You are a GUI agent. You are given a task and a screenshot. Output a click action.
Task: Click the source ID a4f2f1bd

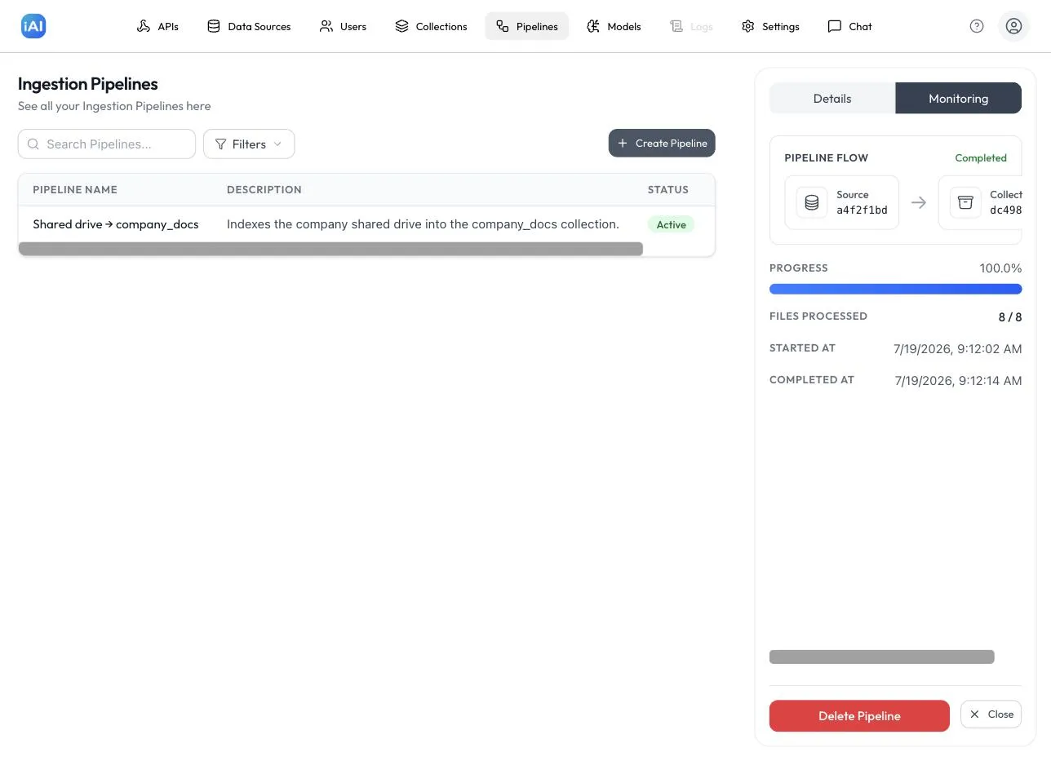point(862,210)
